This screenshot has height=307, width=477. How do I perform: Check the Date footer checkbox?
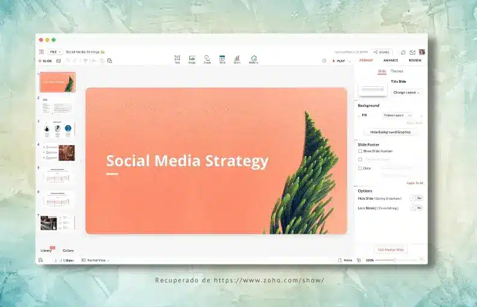[x=360, y=168]
